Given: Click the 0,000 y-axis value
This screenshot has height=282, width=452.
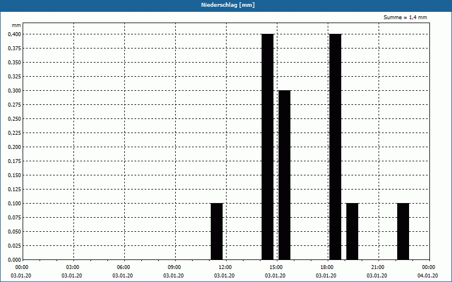Looking at the screenshot, I should pos(15,260).
